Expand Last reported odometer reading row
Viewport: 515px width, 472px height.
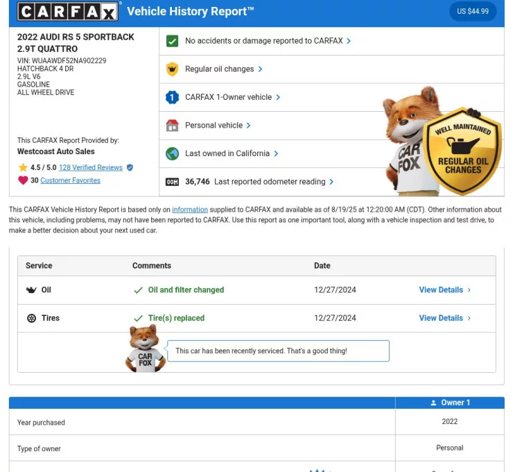274,182
